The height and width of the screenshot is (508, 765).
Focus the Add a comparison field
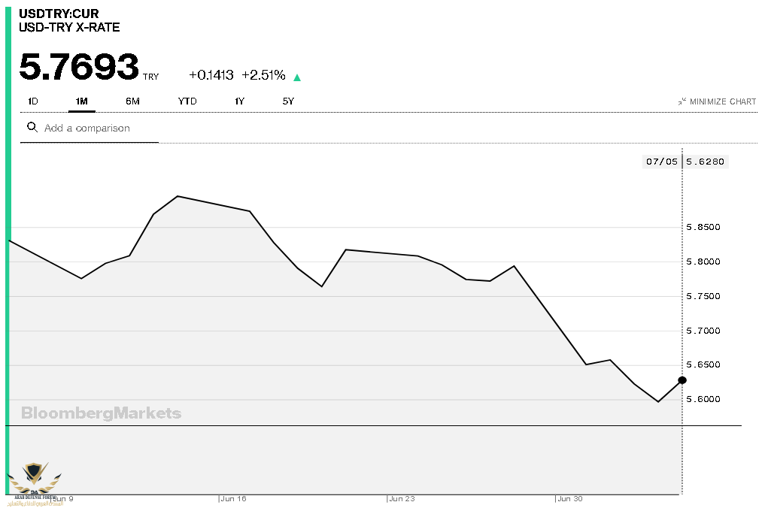tap(98, 129)
